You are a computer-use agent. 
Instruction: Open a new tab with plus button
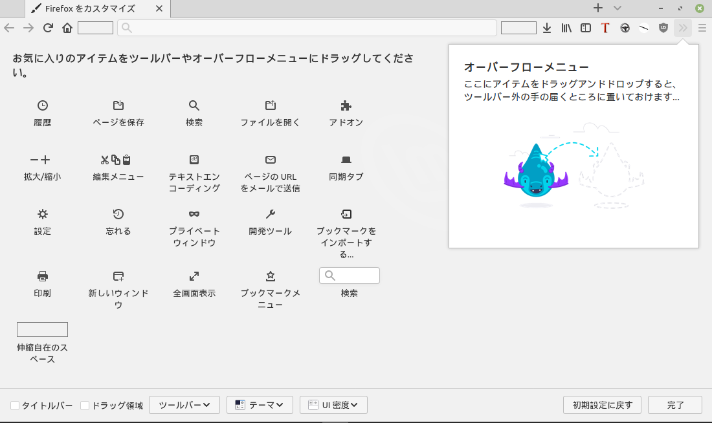(x=598, y=8)
